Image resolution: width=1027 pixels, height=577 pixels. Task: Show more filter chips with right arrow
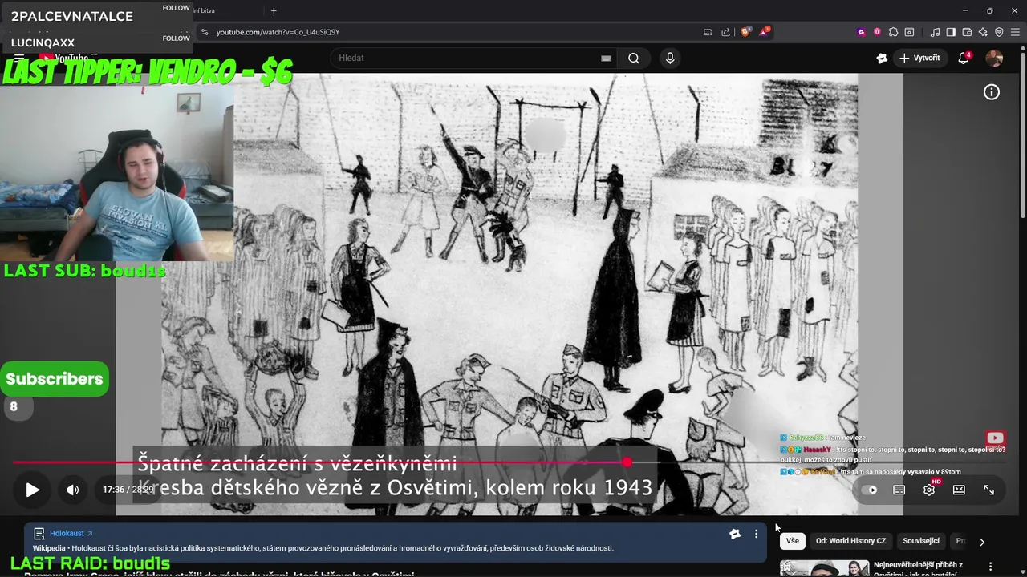coord(981,542)
